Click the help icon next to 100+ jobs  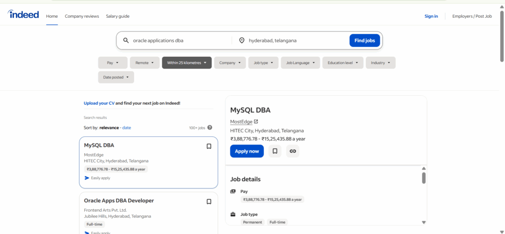click(210, 128)
